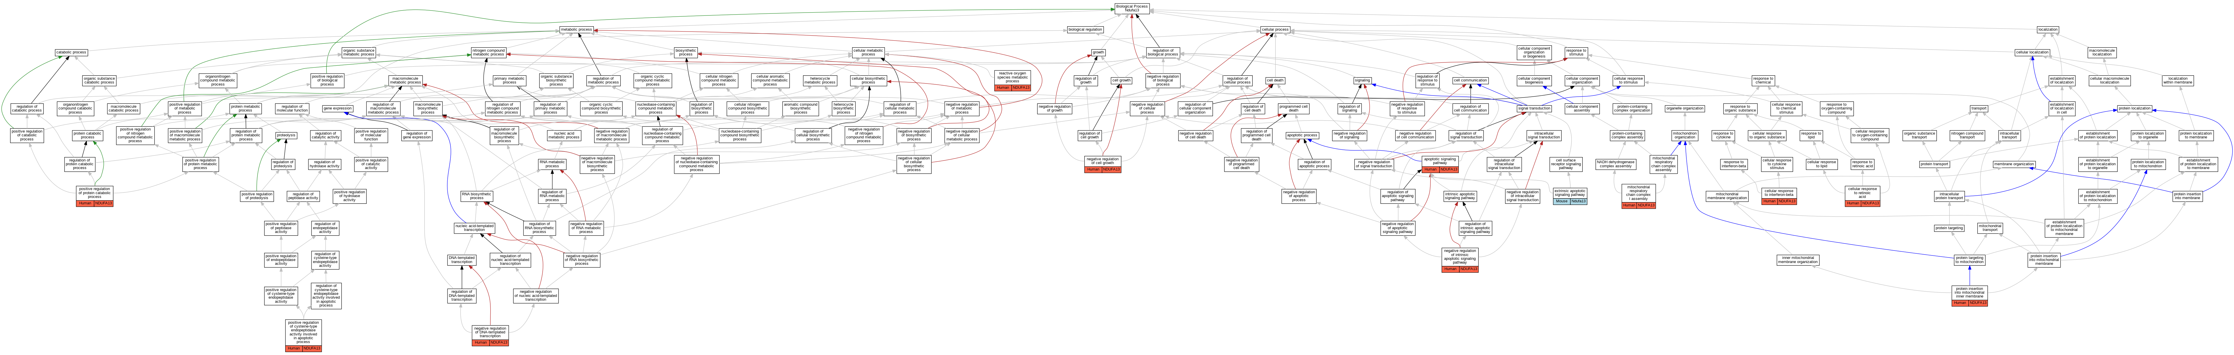Click the 'cellular process' node
Viewport: 2234px width, 355px height.
point(1275,29)
